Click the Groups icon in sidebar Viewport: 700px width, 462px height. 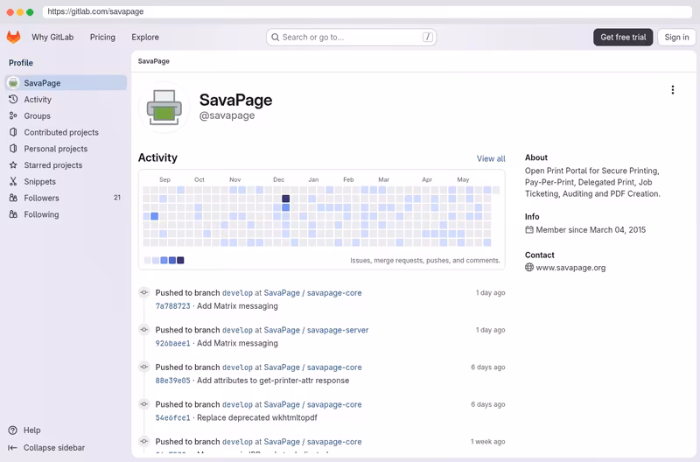[13, 115]
